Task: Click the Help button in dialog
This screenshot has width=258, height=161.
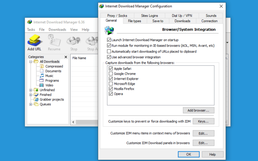Action: (x=213, y=155)
